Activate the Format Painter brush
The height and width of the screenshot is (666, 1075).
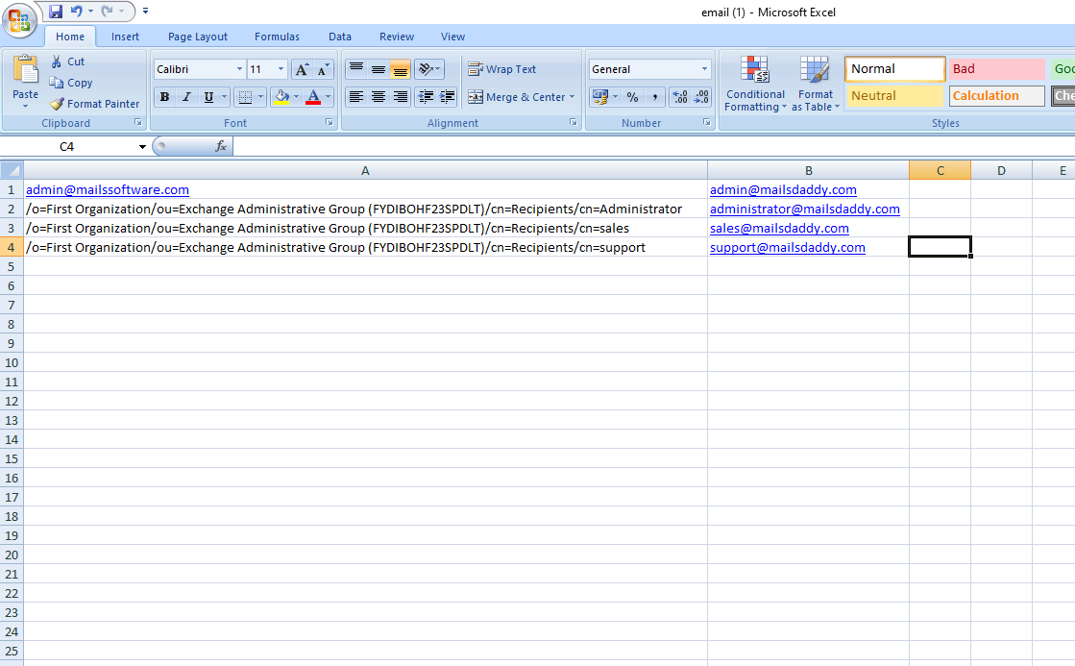[94, 104]
